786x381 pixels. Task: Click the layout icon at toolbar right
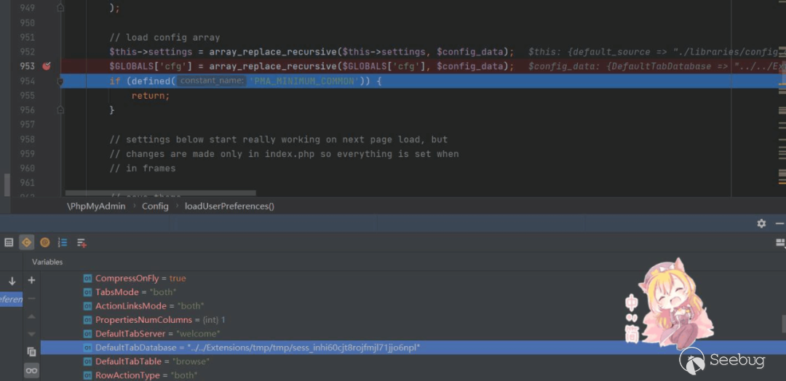click(x=780, y=243)
